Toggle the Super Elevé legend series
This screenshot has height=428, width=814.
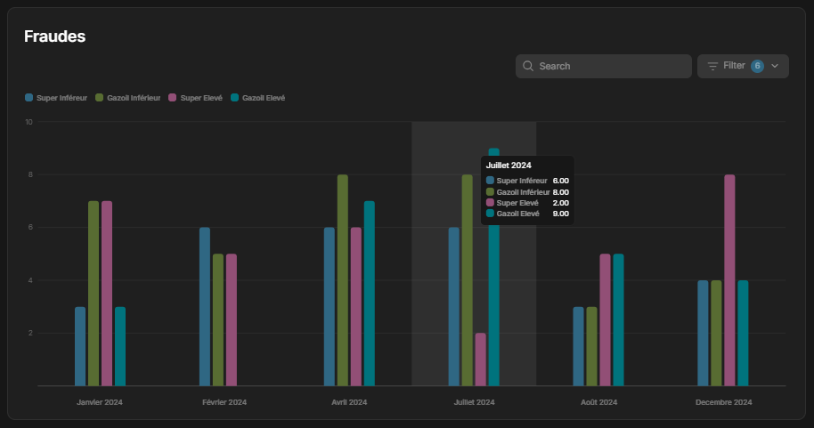[x=196, y=98]
